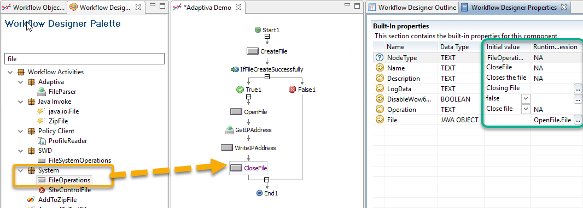
Task: Open DisableWow6 runtime expression ellipsis button
Action: point(577,99)
